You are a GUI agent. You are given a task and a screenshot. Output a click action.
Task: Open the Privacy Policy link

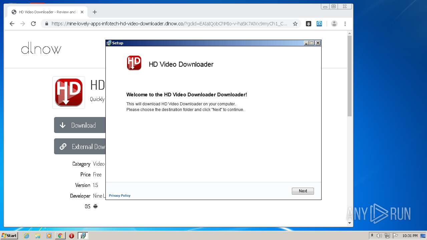(119, 196)
